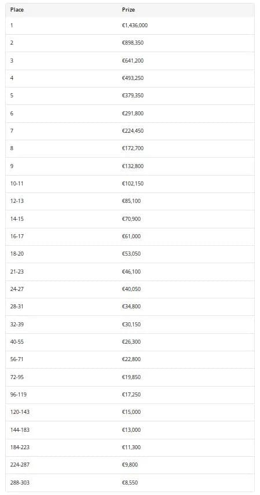260x495 pixels.
Task: Click place 7 in the table
Action: point(12,130)
